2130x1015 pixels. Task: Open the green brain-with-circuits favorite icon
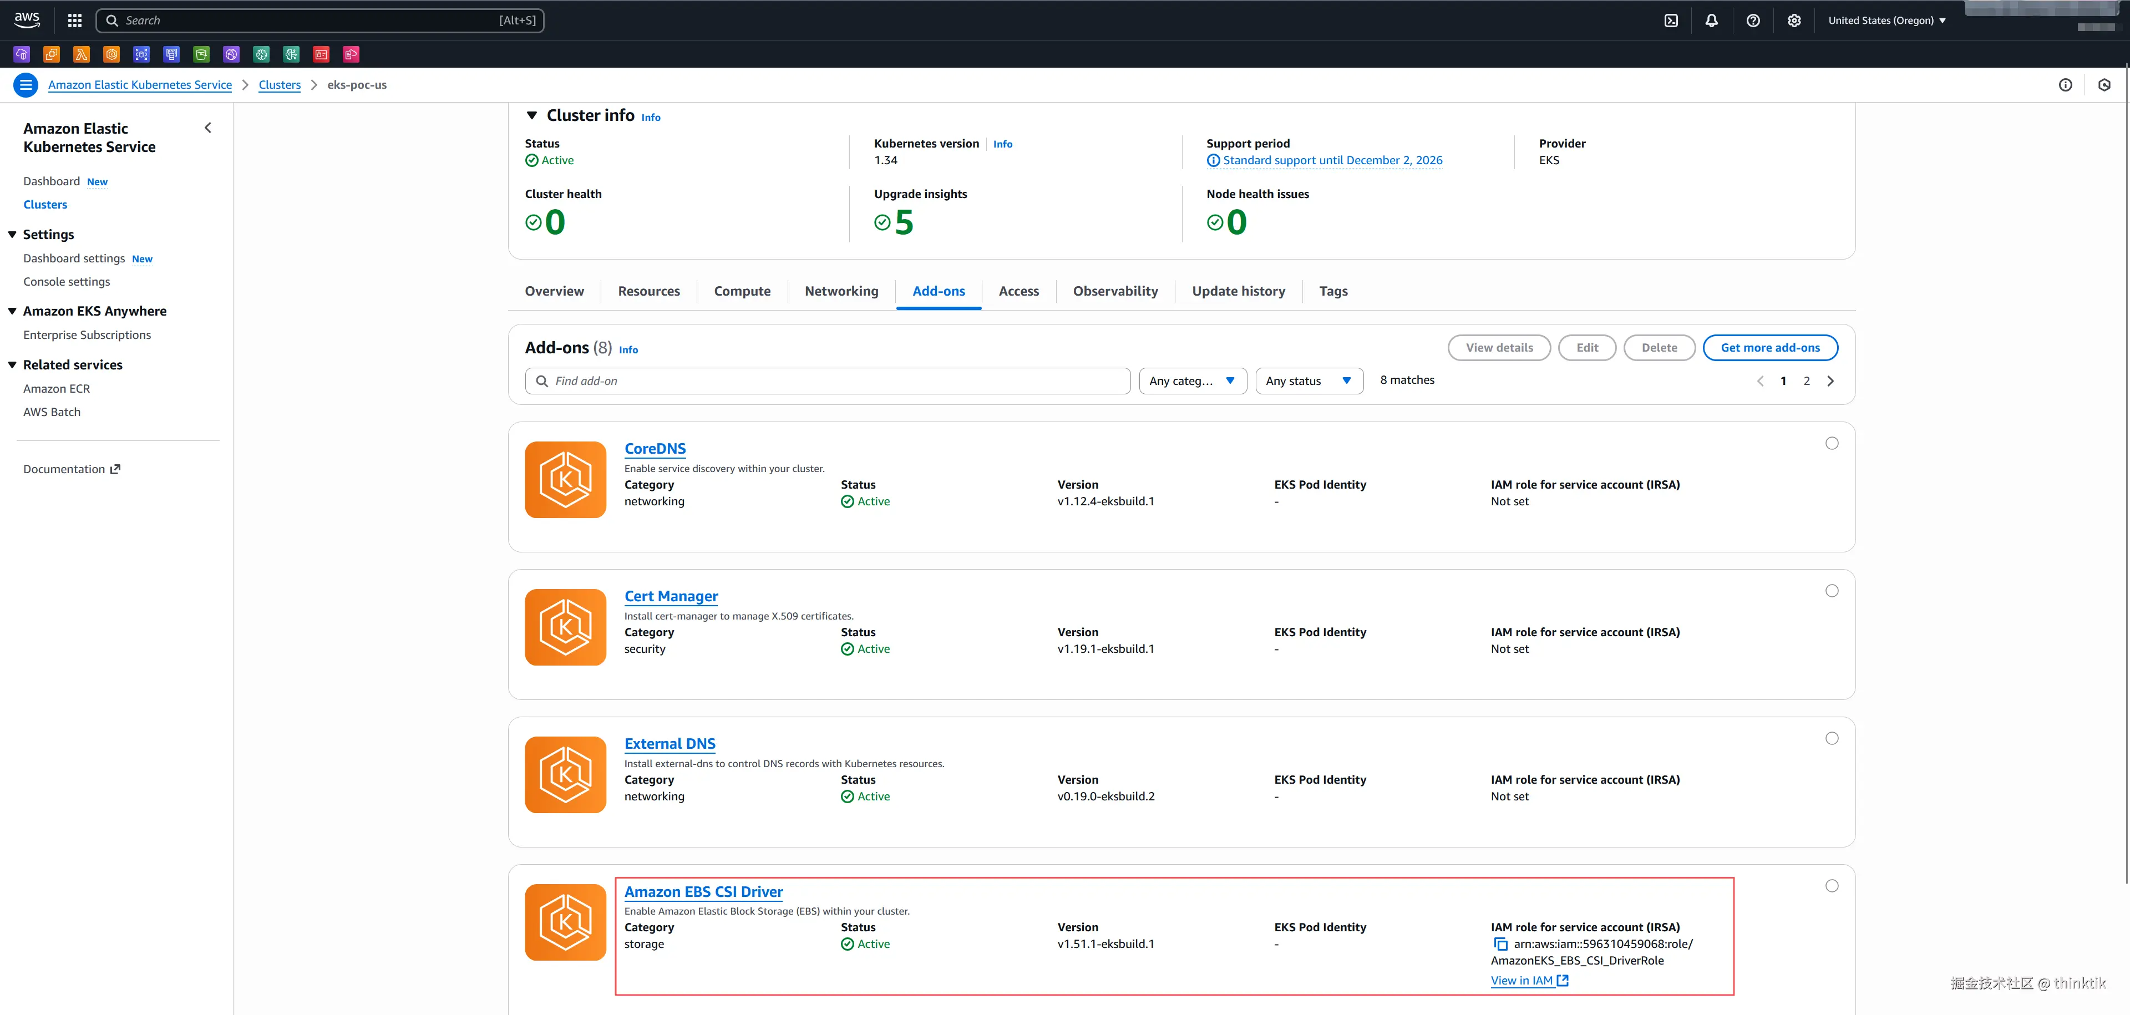pyautogui.click(x=291, y=54)
